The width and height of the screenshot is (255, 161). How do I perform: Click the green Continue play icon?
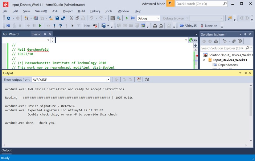pyautogui.click(x=40, y=26)
